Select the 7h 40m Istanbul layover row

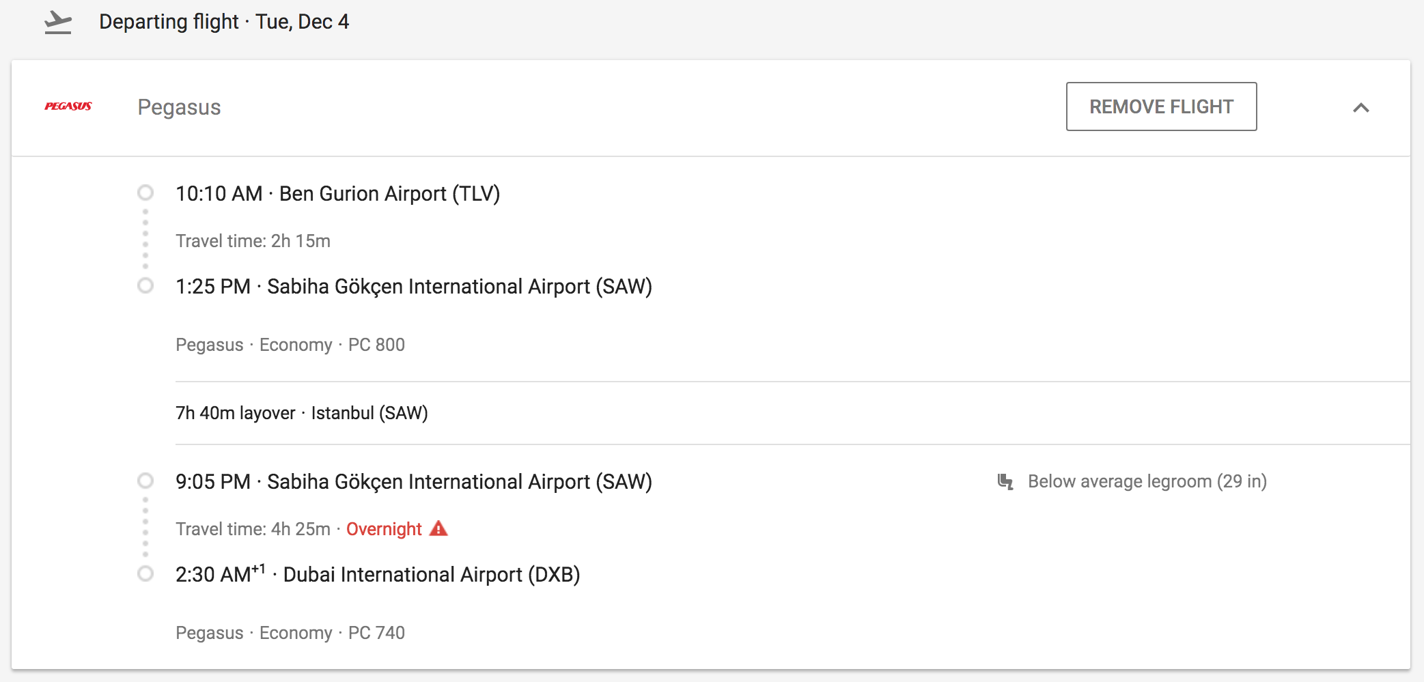pyautogui.click(x=301, y=413)
